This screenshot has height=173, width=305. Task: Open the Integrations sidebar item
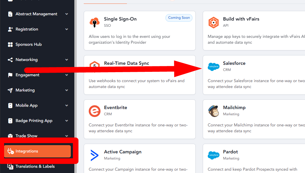coord(37,151)
